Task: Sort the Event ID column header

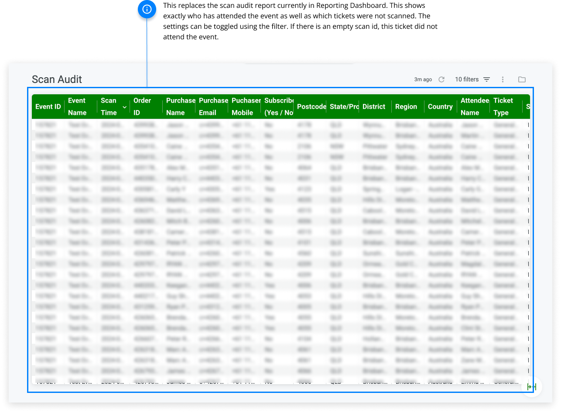Action: (x=48, y=106)
